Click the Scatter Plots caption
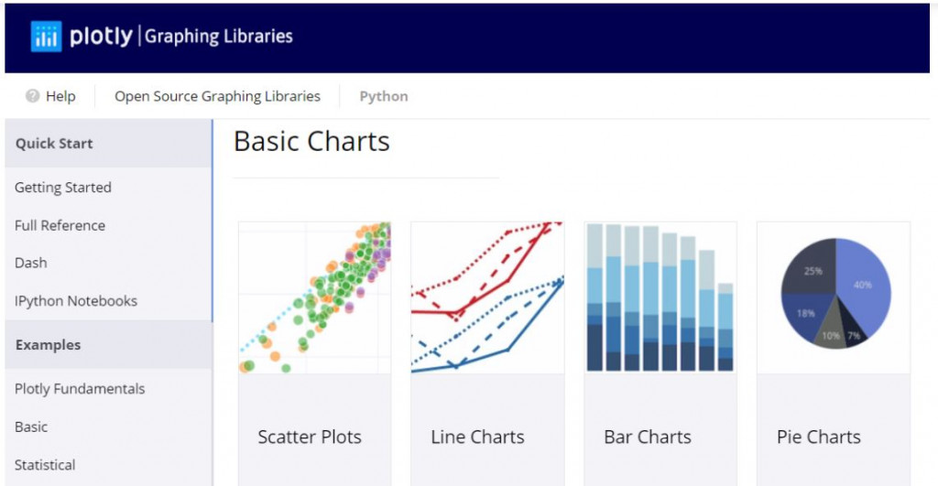The height and width of the screenshot is (486, 938). [310, 437]
